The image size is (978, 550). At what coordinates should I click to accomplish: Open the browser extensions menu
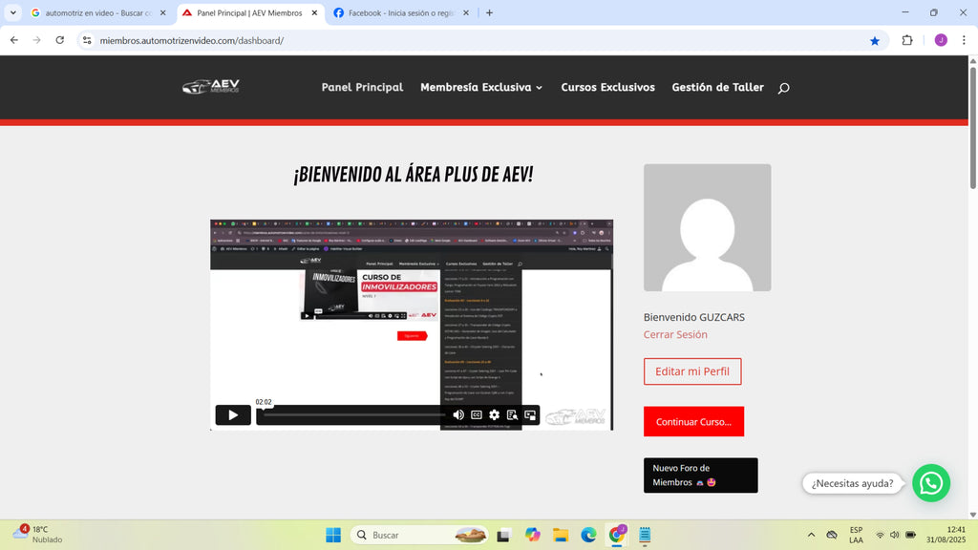click(x=905, y=40)
